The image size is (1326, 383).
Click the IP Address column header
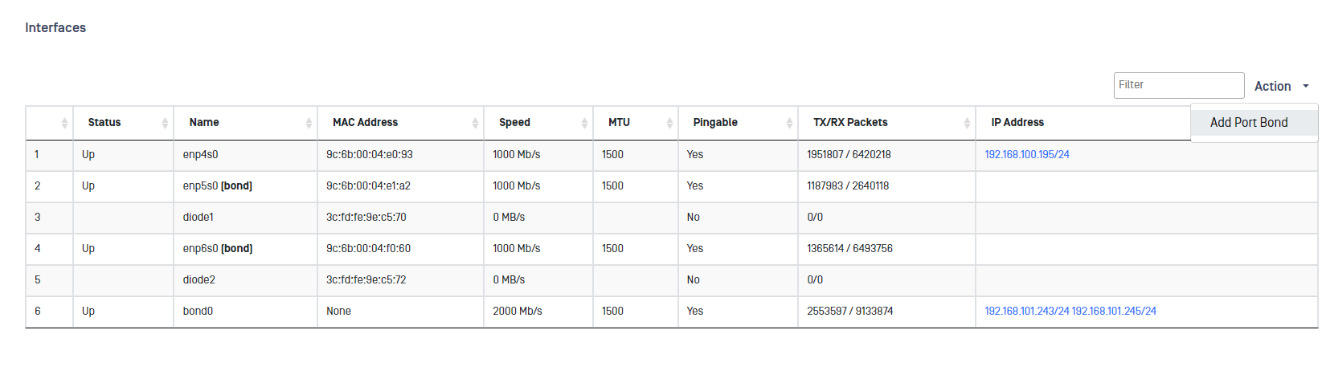(x=1017, y=122)
